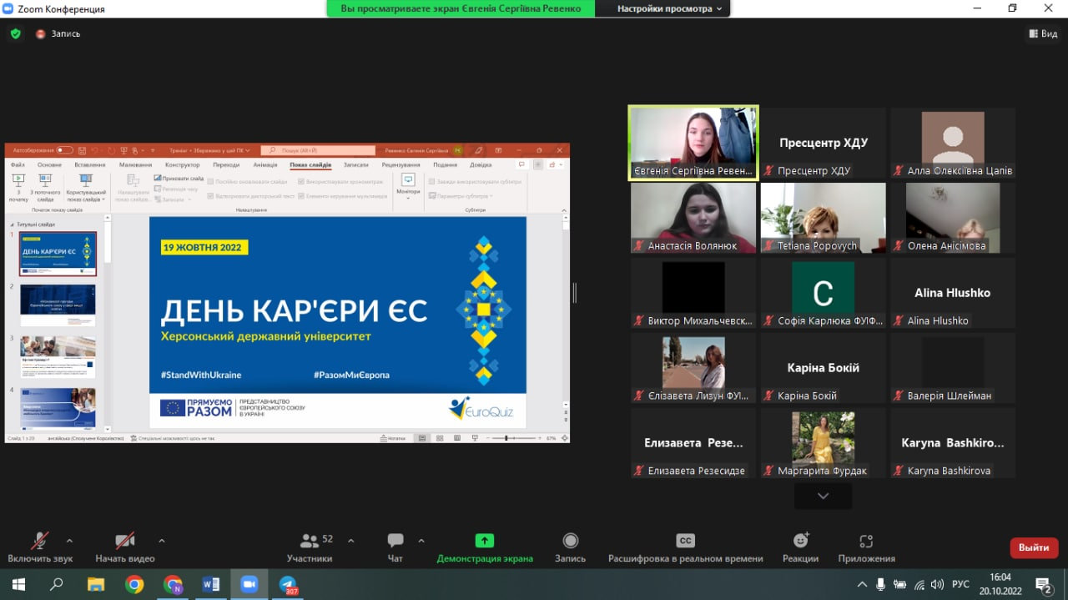Open Comments icon in PowerPoint ribbon

coord(521,165)
